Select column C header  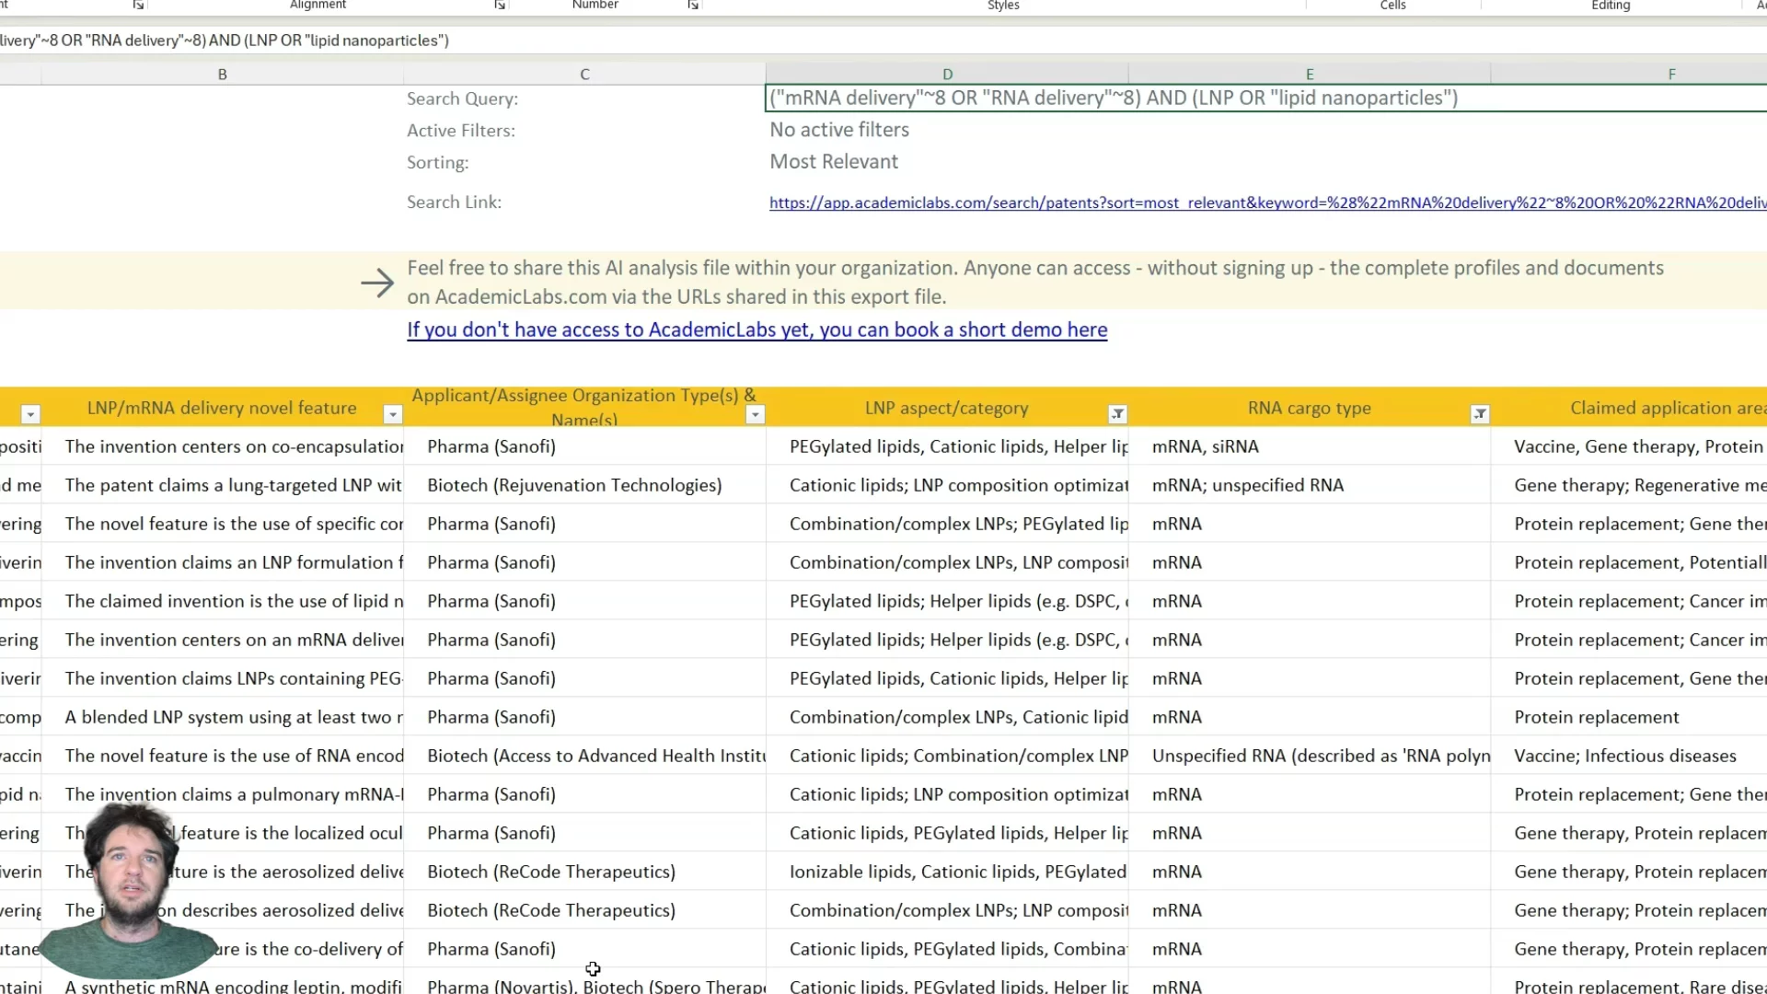584,75
